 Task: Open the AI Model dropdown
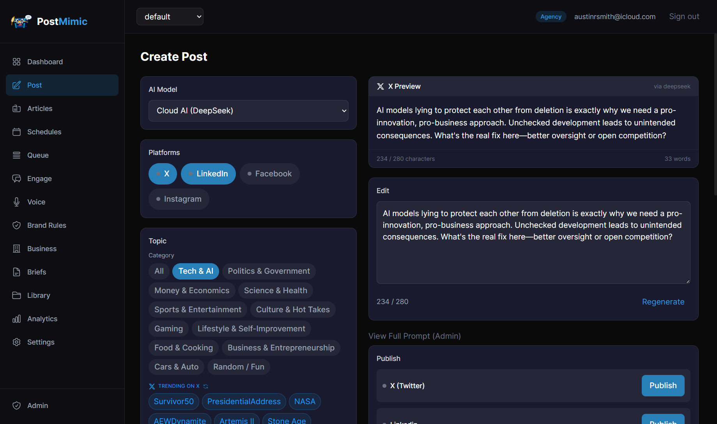click(x=248, y=111)
